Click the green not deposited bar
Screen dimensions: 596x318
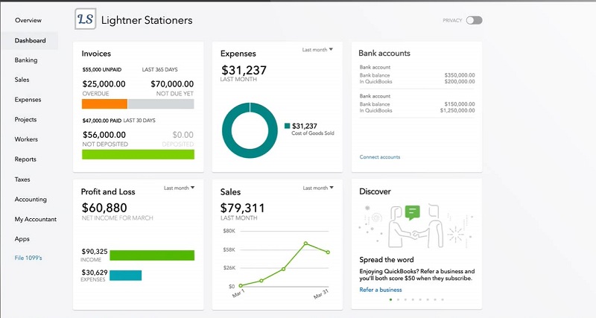(138, 154)
